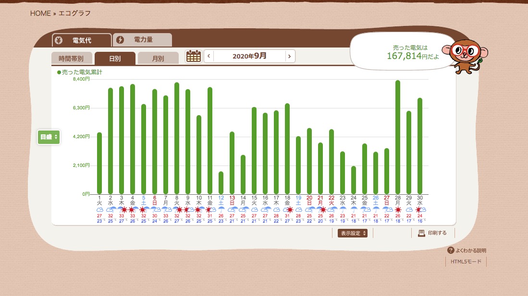Image resolution: width=528 pixels, height=296 pixels.
Task: Switch to HTML5モード
Action: 466,262
